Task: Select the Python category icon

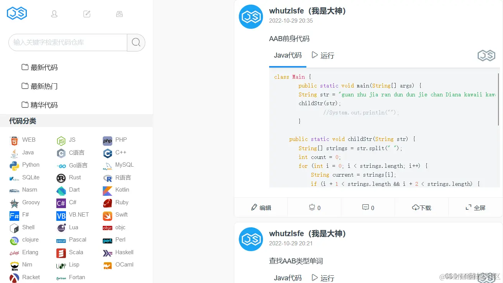Action: [x=14, y=165]
